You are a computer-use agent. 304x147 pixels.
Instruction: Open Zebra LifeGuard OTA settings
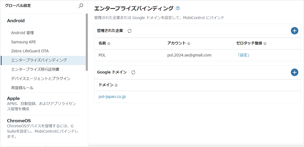click(x=30, y=51)
